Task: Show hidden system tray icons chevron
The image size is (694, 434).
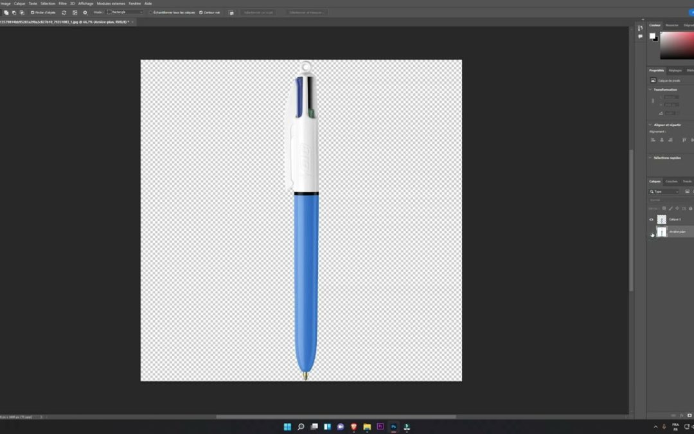Action: pos(655,427)
